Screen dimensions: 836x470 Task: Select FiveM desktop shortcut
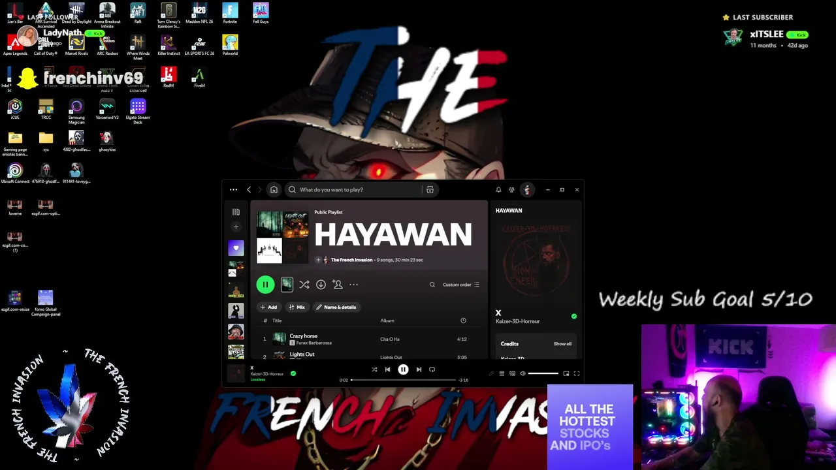199,77
